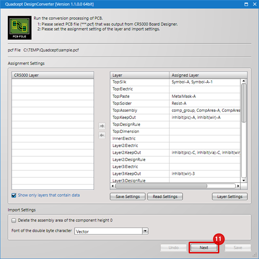Click the Undo button
The height and width of the screenshot is (259, 259).
tap(174, 248)
